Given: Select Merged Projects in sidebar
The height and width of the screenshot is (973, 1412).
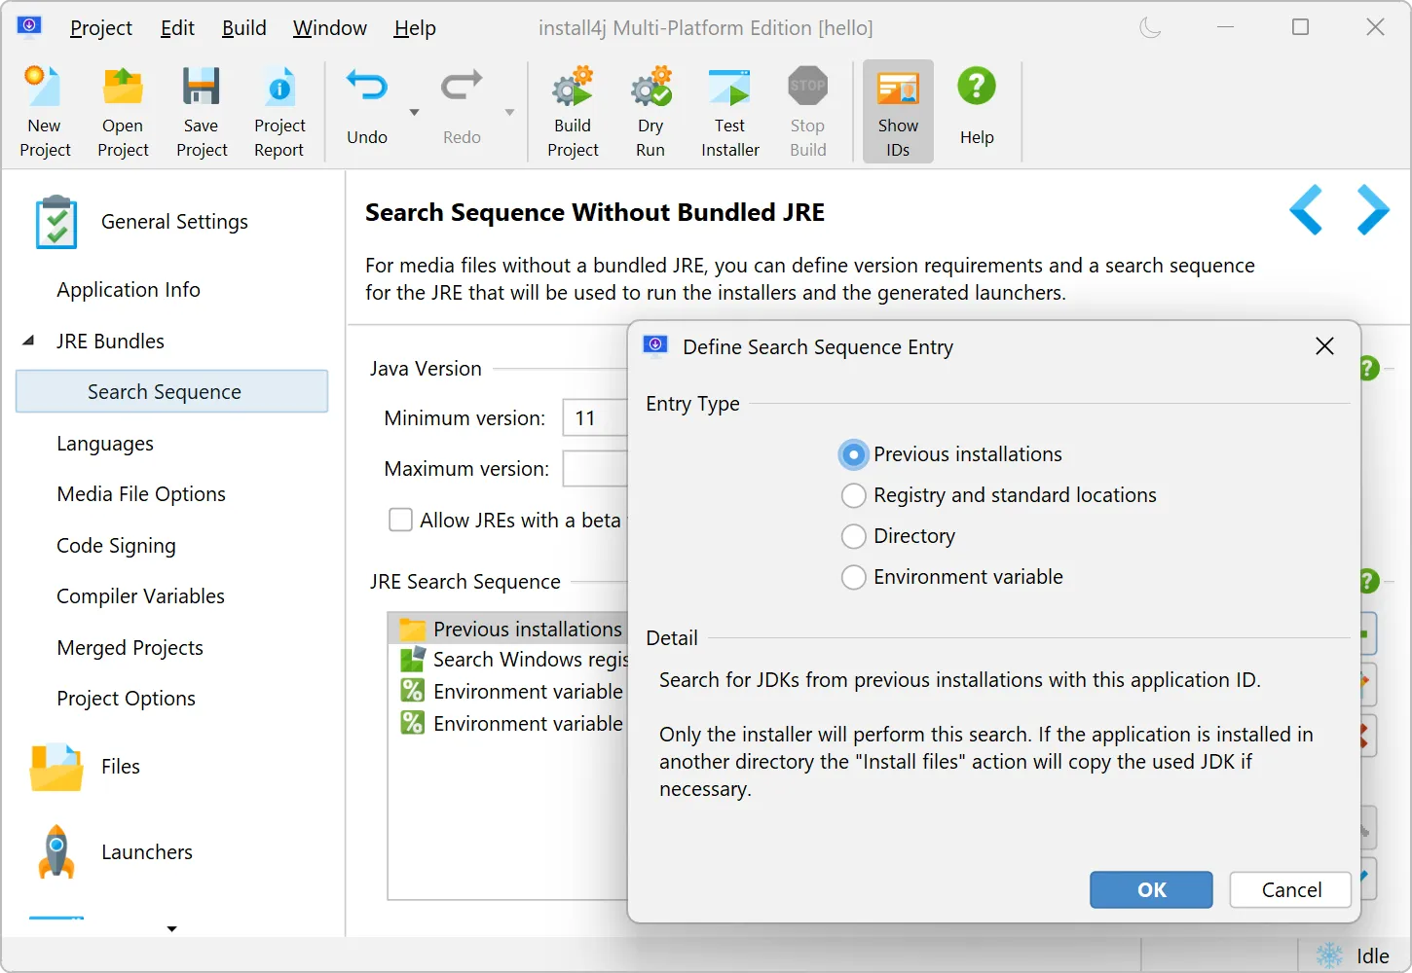Looking at the screenshot, I should tap(130, 648).
